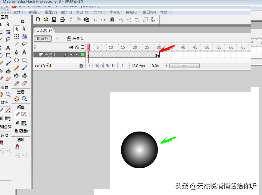Choose the Oval tool

[x=16, y=60]
